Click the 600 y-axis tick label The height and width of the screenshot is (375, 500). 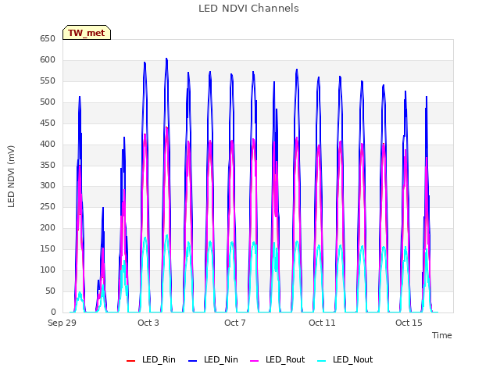click(x=48, y=59)
